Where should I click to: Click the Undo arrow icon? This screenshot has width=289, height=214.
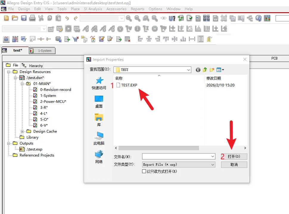click(x=67, y=18)
